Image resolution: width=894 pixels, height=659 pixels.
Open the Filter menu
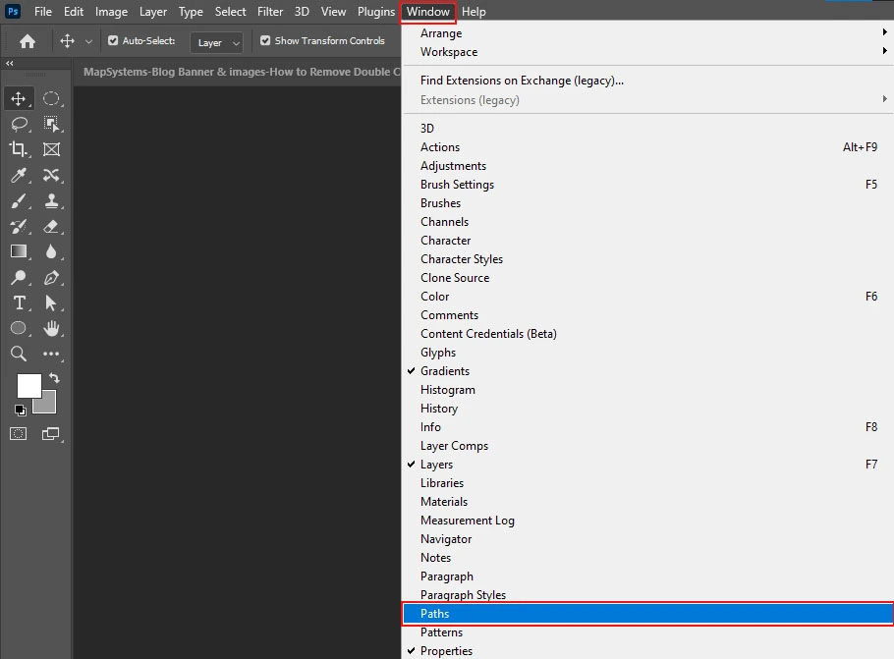[270, 12]
